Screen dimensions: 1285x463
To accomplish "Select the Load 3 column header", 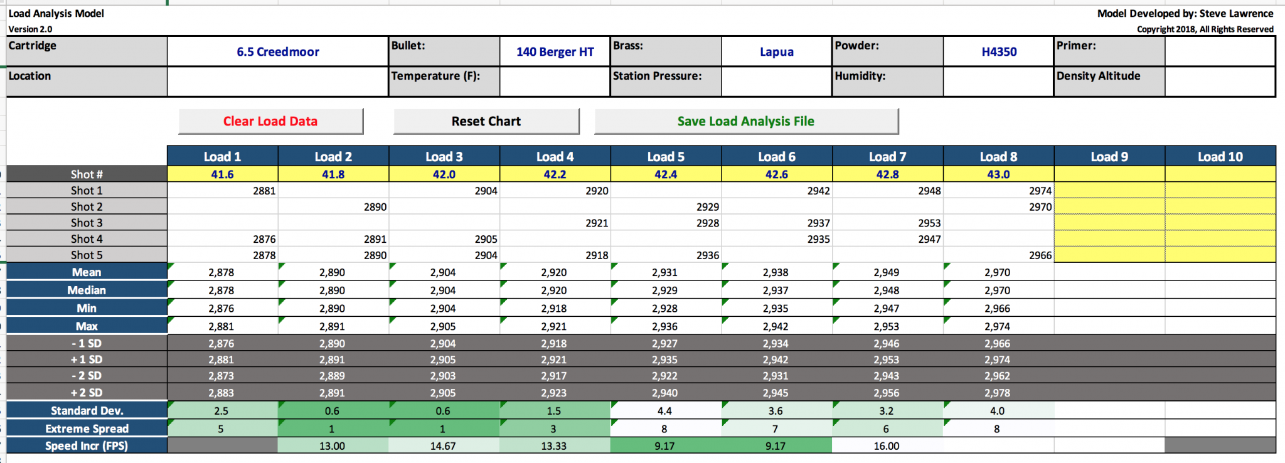I will 444,156.
